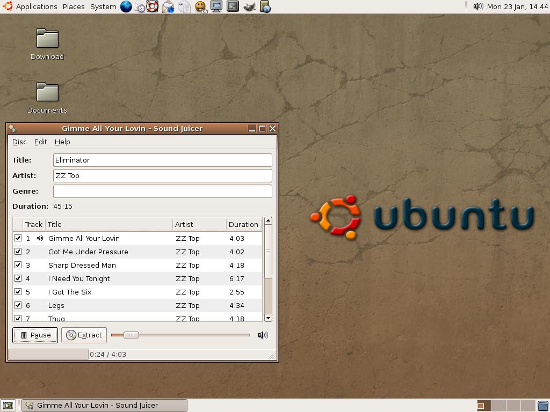This screenshot has width=550, height=412.
Task: Open the Disc menu in Sound Juicer
Action: [19, 142]
